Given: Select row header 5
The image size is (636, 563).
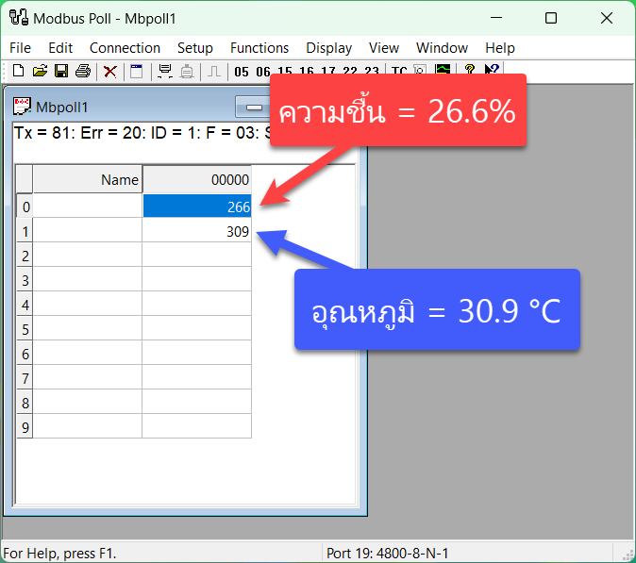Looking at the screenshot, I should (x=25, y=329).
